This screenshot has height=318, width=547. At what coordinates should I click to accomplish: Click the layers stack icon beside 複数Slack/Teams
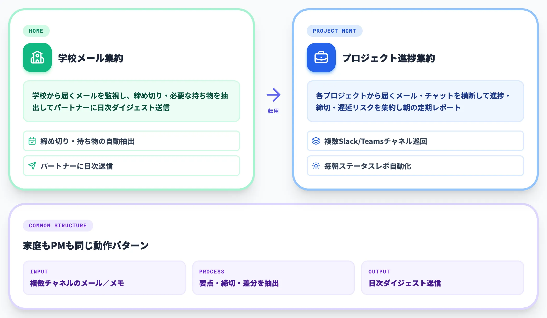point(316,141)
